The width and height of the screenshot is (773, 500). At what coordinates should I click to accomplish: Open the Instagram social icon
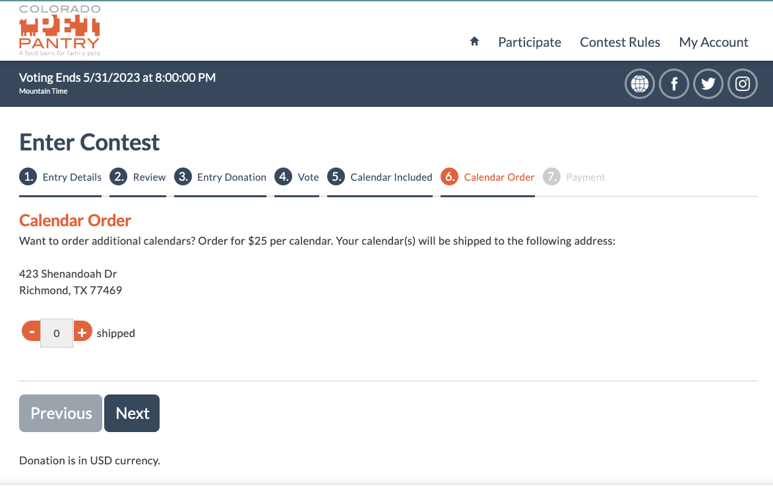(743, 84)
